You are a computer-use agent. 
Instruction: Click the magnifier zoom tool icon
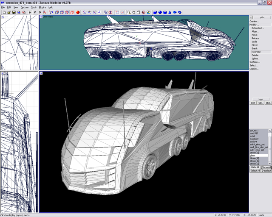point(129,12)
